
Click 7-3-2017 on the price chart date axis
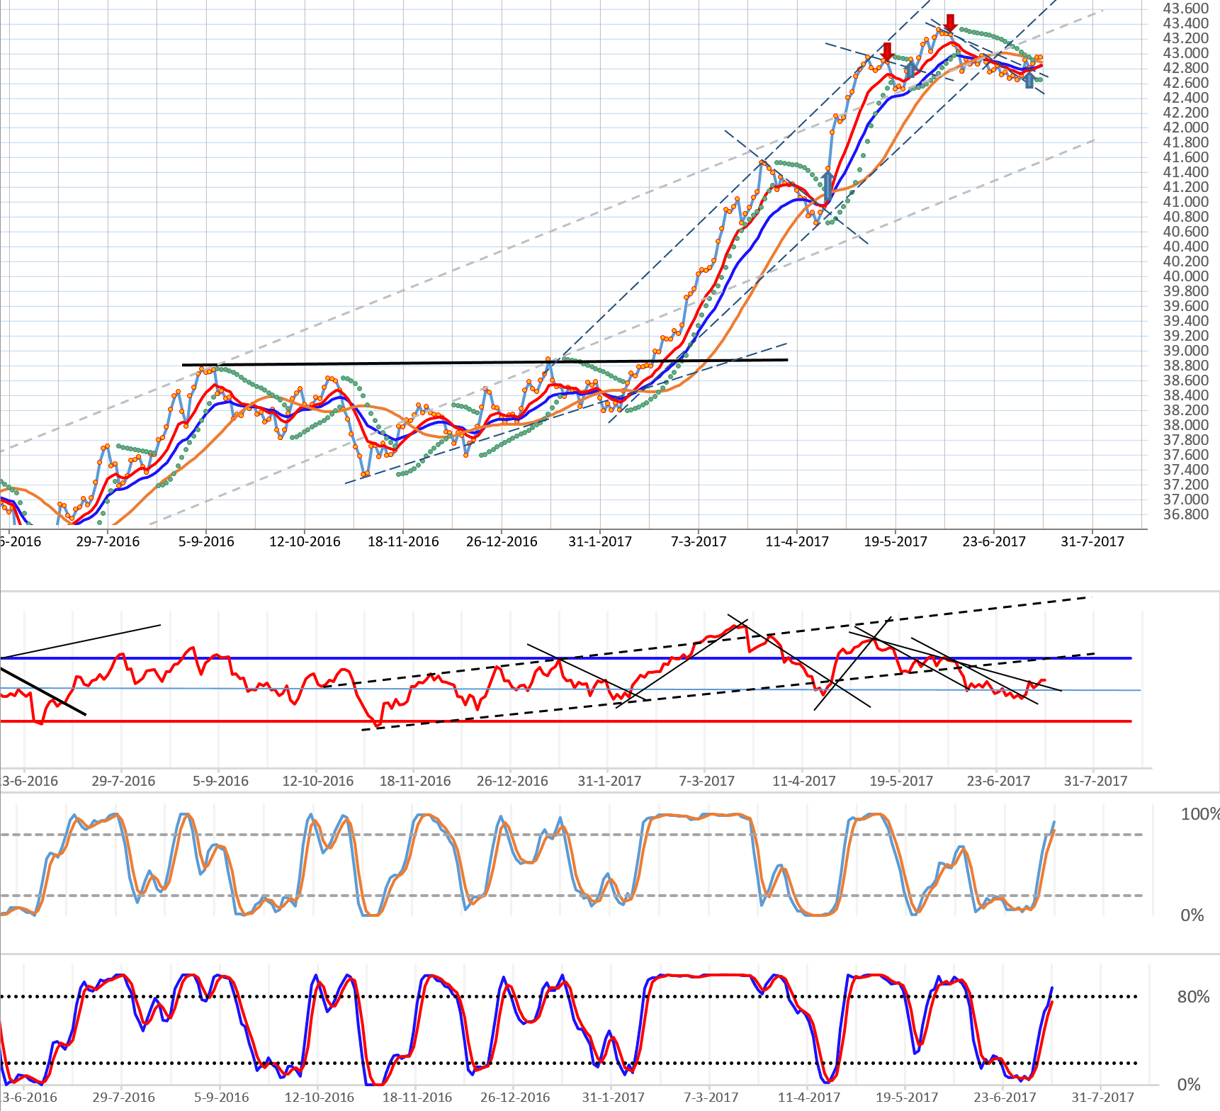pos(699,541)
